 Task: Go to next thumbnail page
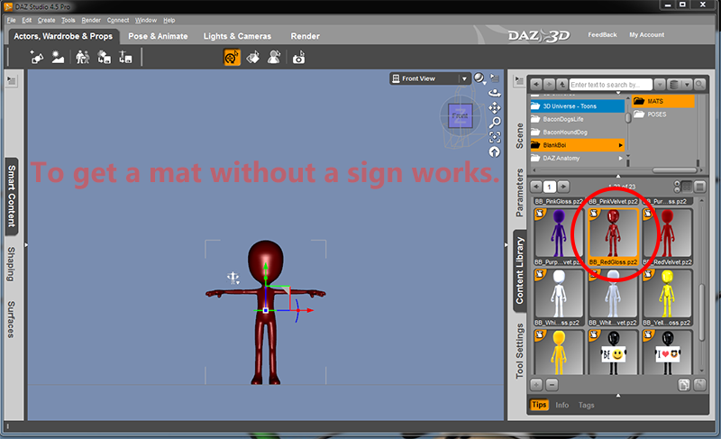click(x=564, y=187)
